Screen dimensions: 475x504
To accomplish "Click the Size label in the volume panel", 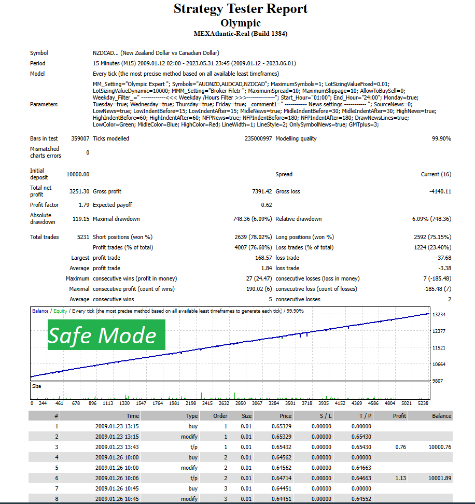I will coord(37,386).
